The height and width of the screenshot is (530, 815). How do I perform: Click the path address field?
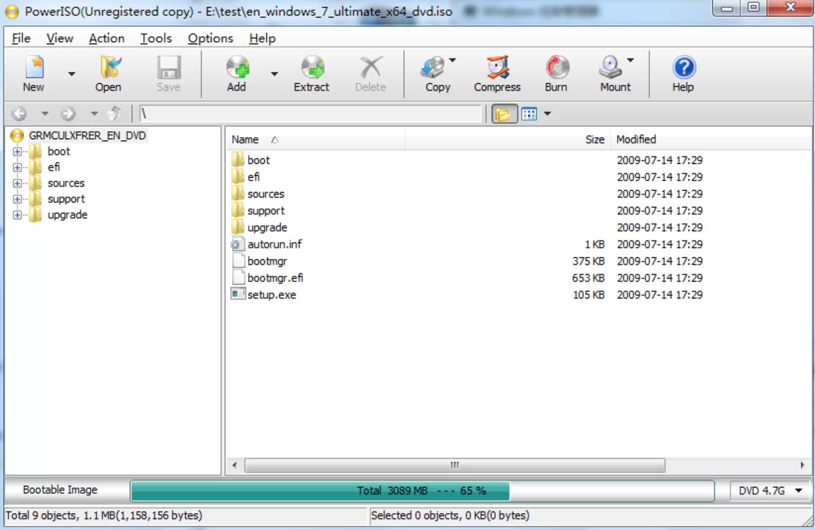click(x=310, y=113)
